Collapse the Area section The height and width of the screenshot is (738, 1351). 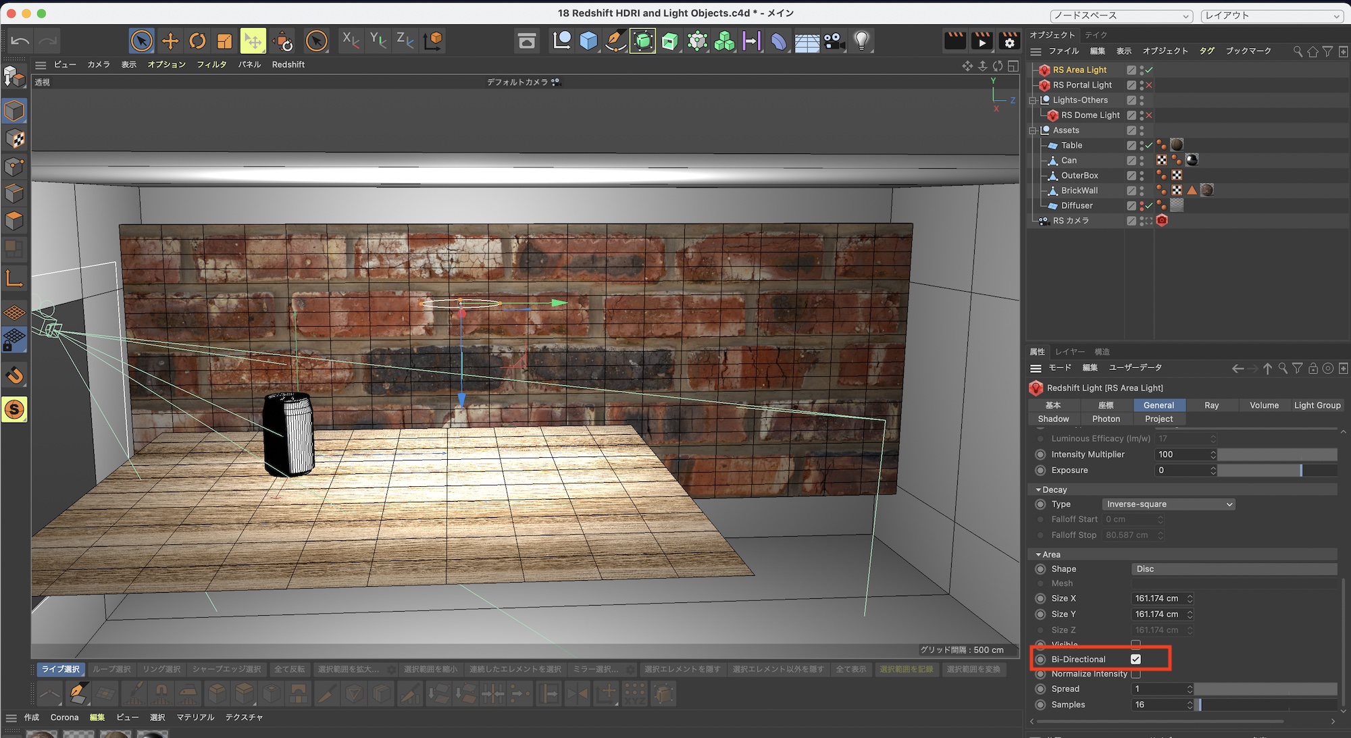[1038, 554]
